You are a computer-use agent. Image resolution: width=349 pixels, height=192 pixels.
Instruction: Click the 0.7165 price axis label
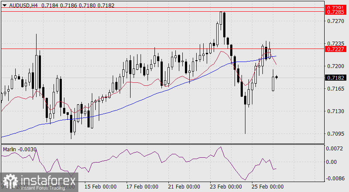pyautogui.click(x=336, y=89)
